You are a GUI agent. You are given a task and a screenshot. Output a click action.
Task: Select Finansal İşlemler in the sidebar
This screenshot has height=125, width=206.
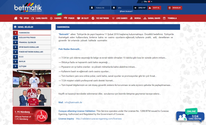coord(32,42)
